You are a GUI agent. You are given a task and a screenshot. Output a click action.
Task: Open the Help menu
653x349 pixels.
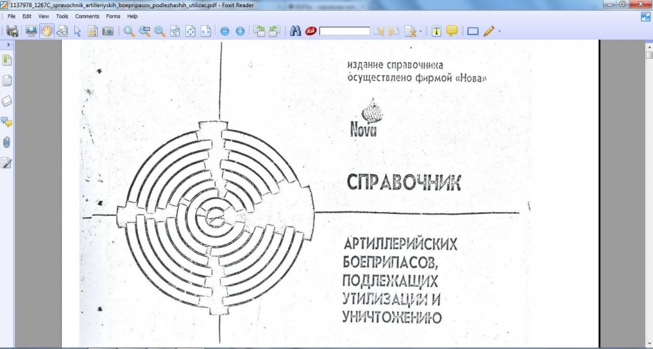coord(133,16)
